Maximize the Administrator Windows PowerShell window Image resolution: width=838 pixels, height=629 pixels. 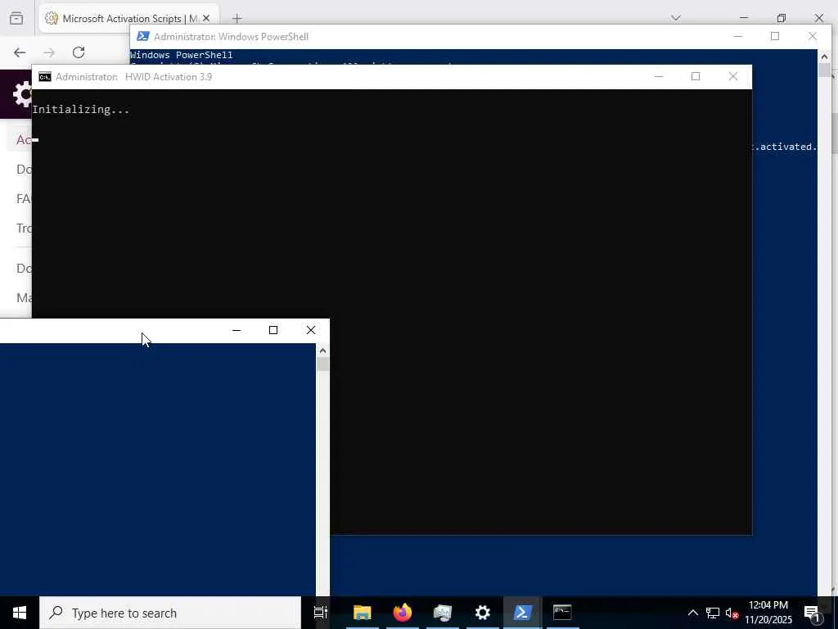click(x=775, y=36)
